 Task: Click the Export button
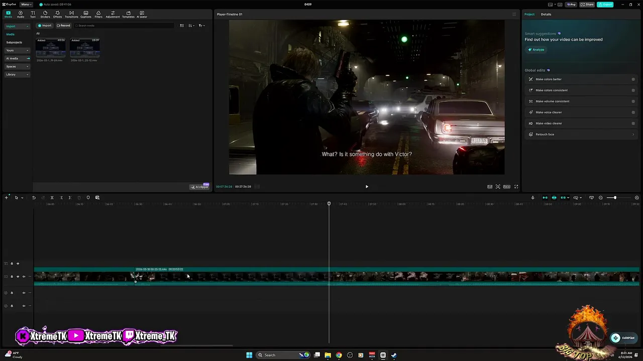(x=605, y=5)
